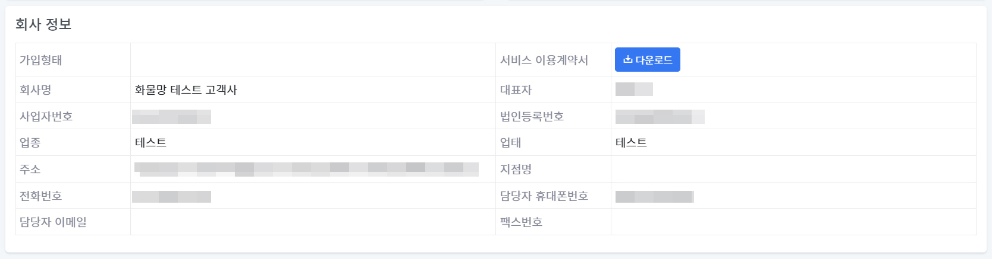
Task: Click the 회사명 label
Action: (x=35, y=90)
